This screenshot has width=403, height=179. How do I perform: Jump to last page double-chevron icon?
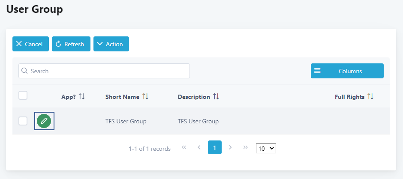click(245, 148)
